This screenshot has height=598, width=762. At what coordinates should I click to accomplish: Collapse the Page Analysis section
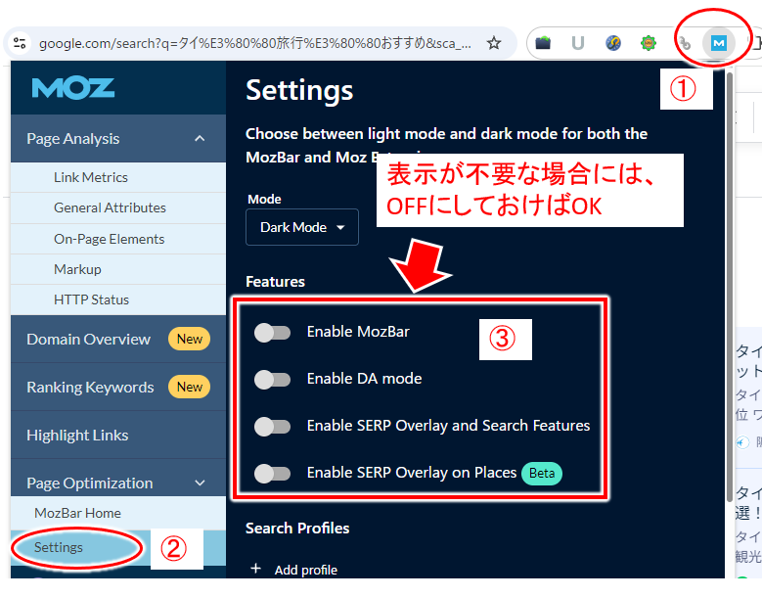(x=200, y=139)
